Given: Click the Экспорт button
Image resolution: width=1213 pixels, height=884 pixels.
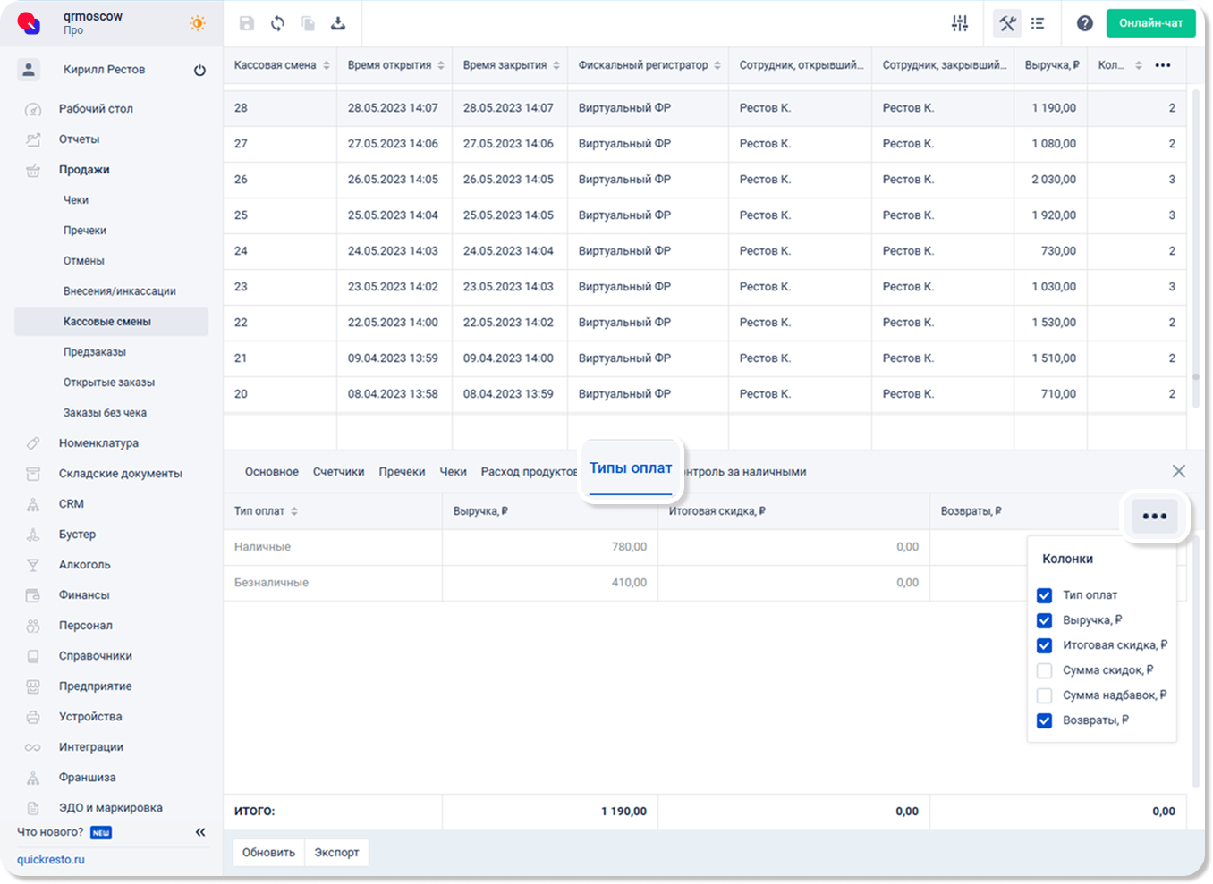Looking at the screenshot, I should pos(336,853).
